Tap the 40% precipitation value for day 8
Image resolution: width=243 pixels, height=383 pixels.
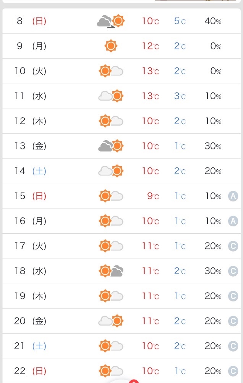213,21
